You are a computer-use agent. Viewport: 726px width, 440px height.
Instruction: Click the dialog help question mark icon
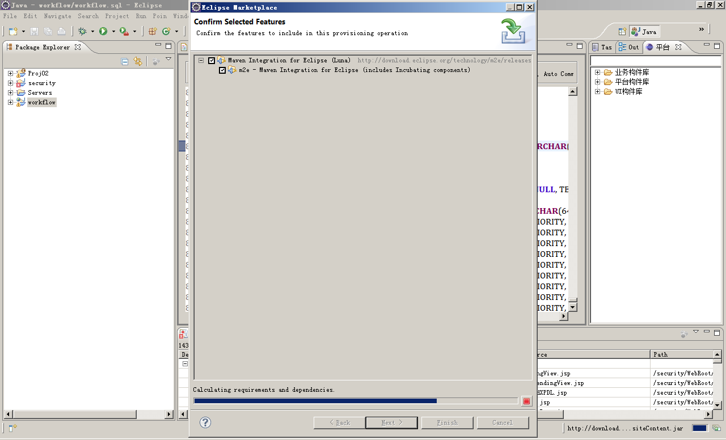(205, 422)
